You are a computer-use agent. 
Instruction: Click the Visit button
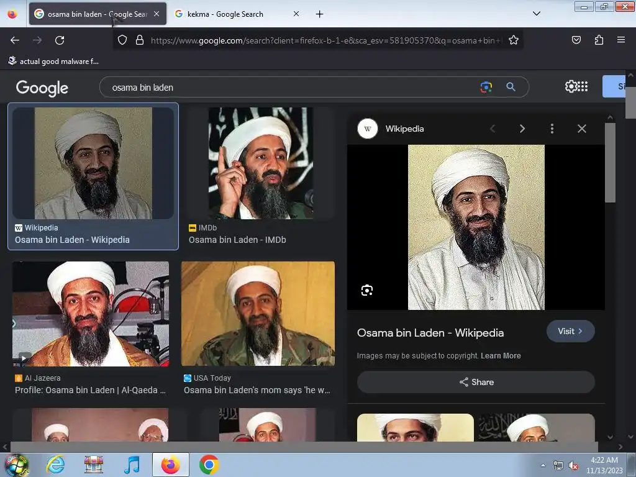571,332
